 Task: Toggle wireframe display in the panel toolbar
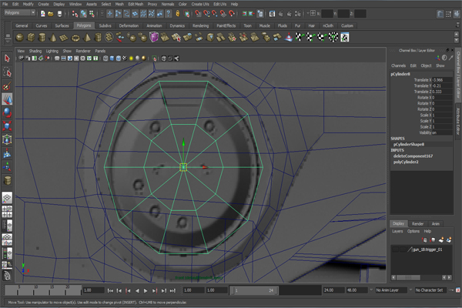(105, 59)
